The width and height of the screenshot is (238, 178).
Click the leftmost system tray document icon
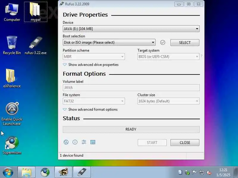[180, 172]
